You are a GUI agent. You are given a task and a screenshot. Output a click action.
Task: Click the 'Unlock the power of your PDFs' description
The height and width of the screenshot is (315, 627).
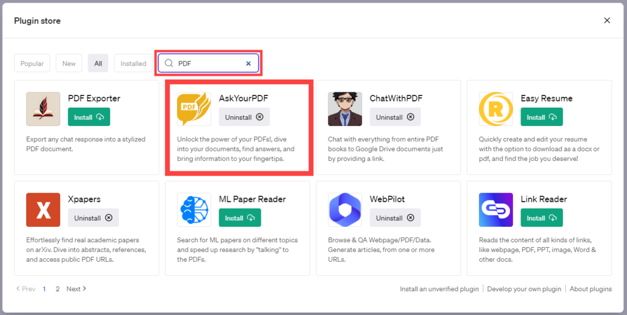[236, 149]
